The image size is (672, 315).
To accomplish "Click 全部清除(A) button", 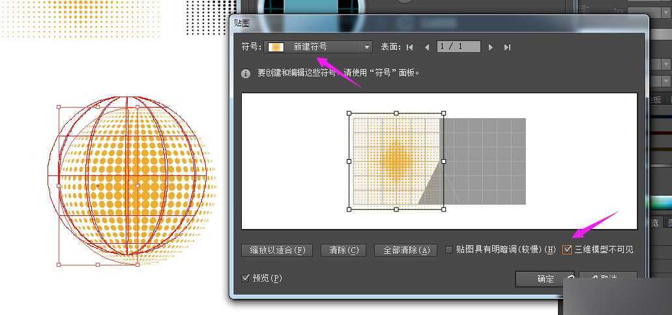I will [x=405, y=250].
